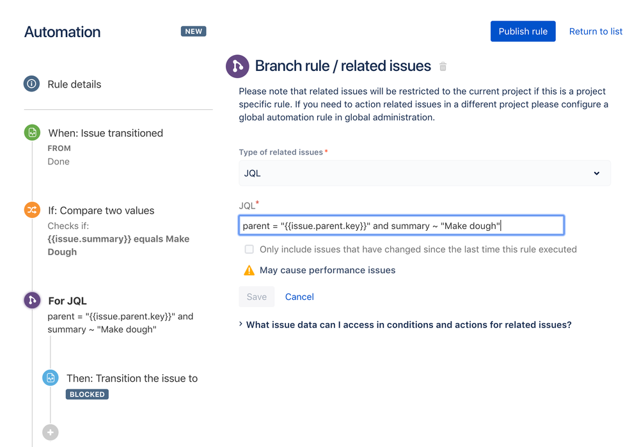Click Cancel next to Save

click(299, 297)
